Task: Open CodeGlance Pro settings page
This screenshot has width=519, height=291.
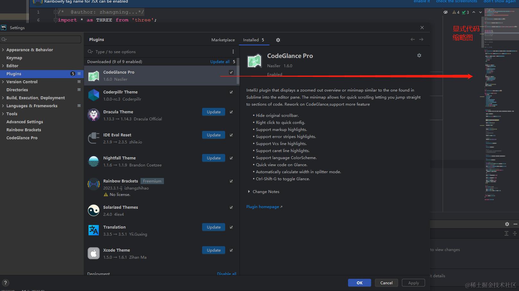Action: 22,138
